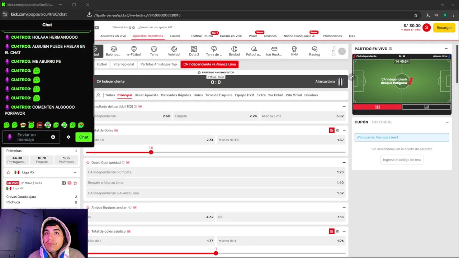
Task: Favorite the Total de goles asiático star
Action: 88,231
